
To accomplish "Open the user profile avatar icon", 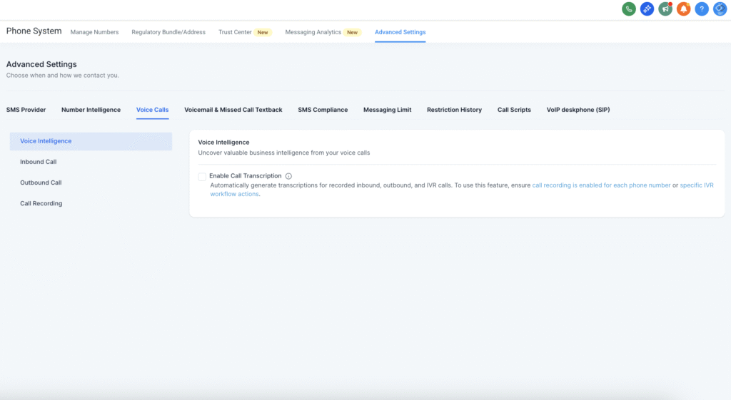I will click(x=720, y=9).
